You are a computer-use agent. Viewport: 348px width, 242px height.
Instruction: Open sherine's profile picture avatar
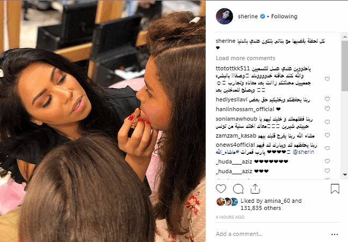pyautogui.click(x=224, y=16)
